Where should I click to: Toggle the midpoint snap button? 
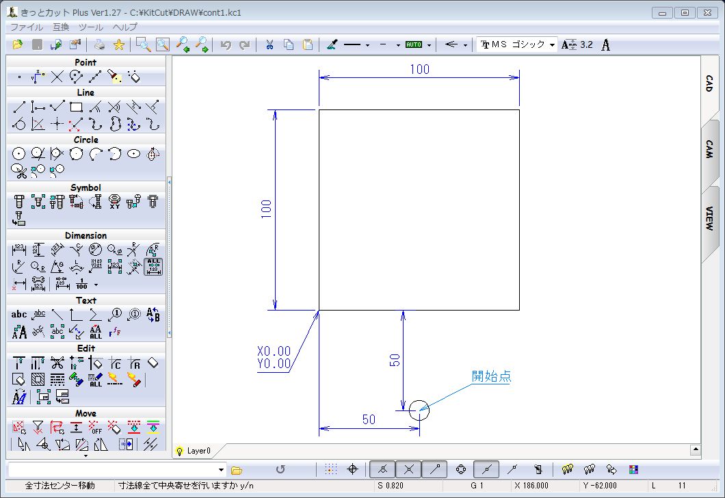[486, 469]
